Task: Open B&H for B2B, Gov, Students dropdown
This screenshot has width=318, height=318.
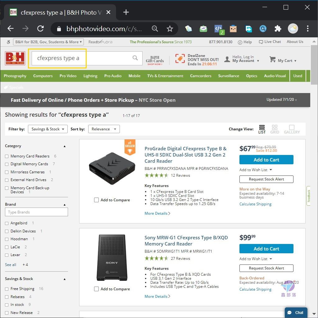Action: (x=48, y=42)
